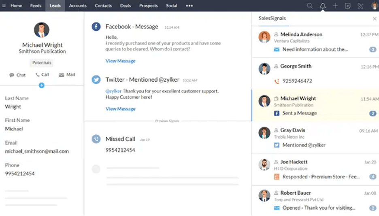Open the more modules ellipsis menu

(189, 6)
